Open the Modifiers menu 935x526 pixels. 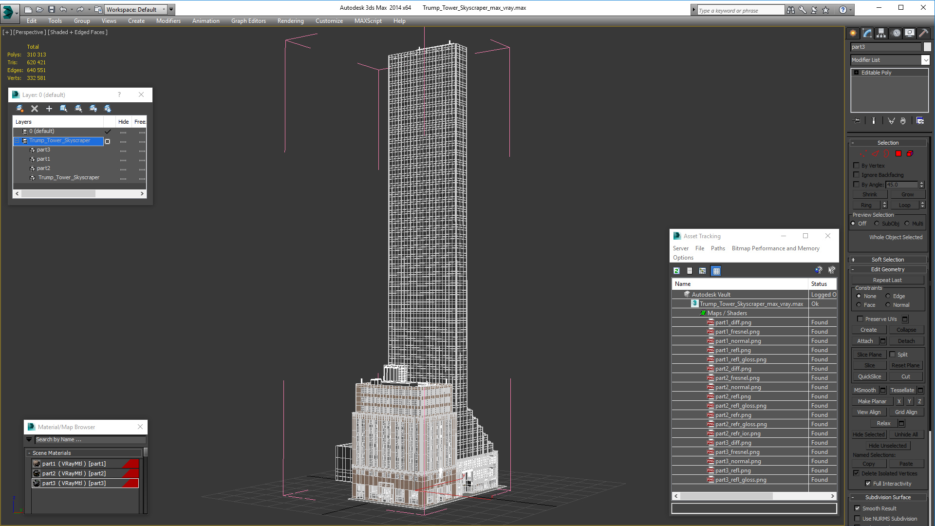pyautogui.click(x=168, y=21)
